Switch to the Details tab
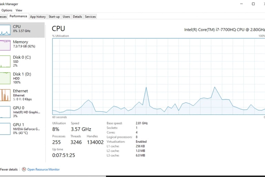 pyautogui.click(x=77, y=17)
